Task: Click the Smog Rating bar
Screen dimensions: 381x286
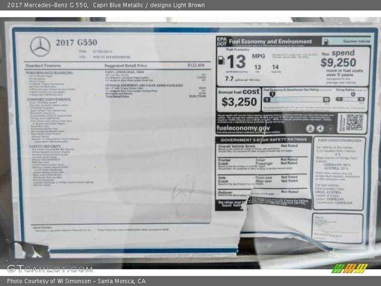Action: [350, 99]
